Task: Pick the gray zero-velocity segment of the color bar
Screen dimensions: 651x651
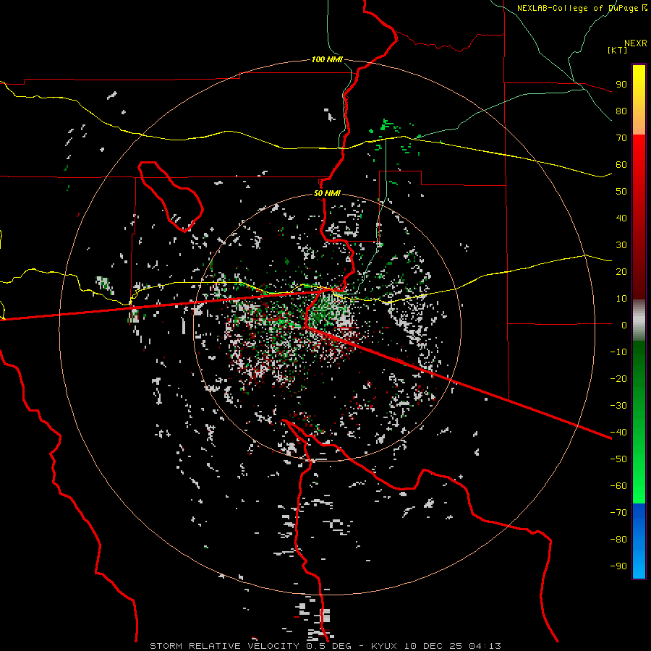Action: (639, 320)
